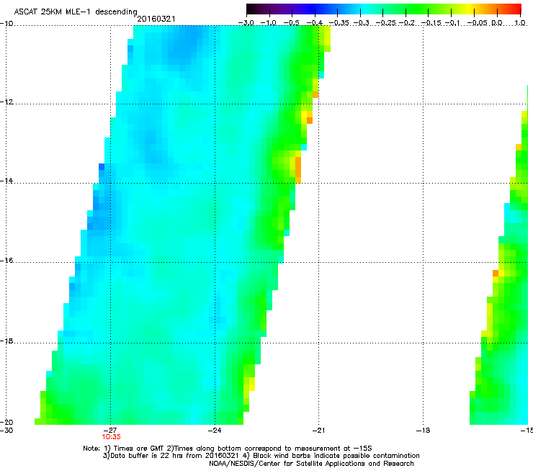This screenshot has height=468, width=533.
Task: Click the red time stamp '10:35'
Action: click(x=111, y=437)
